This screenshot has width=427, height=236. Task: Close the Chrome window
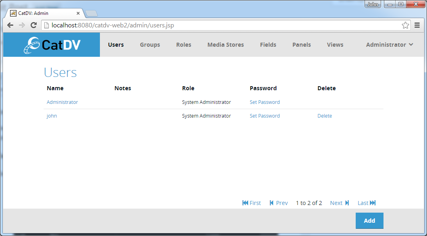(x=416, y=4)
